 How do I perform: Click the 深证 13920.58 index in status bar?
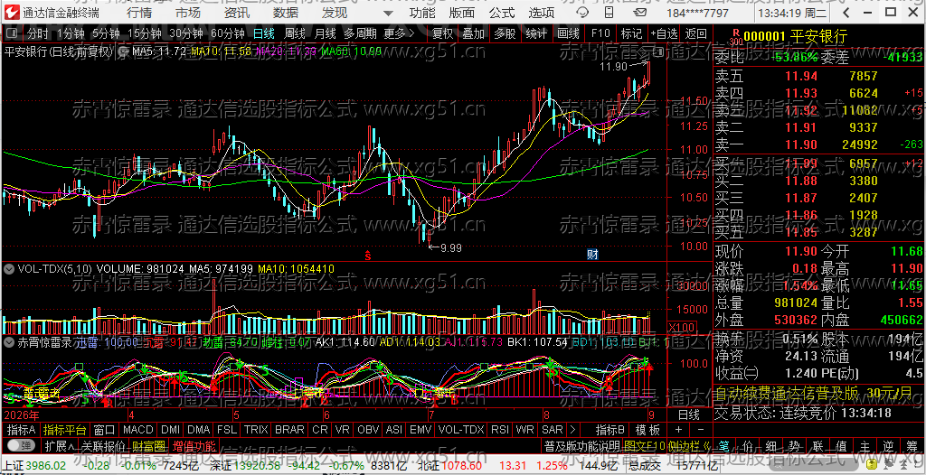point(244,467)
